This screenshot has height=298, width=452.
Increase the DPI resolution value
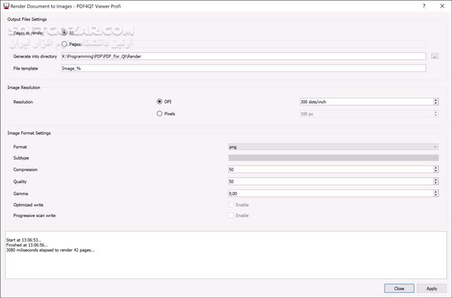436,100
